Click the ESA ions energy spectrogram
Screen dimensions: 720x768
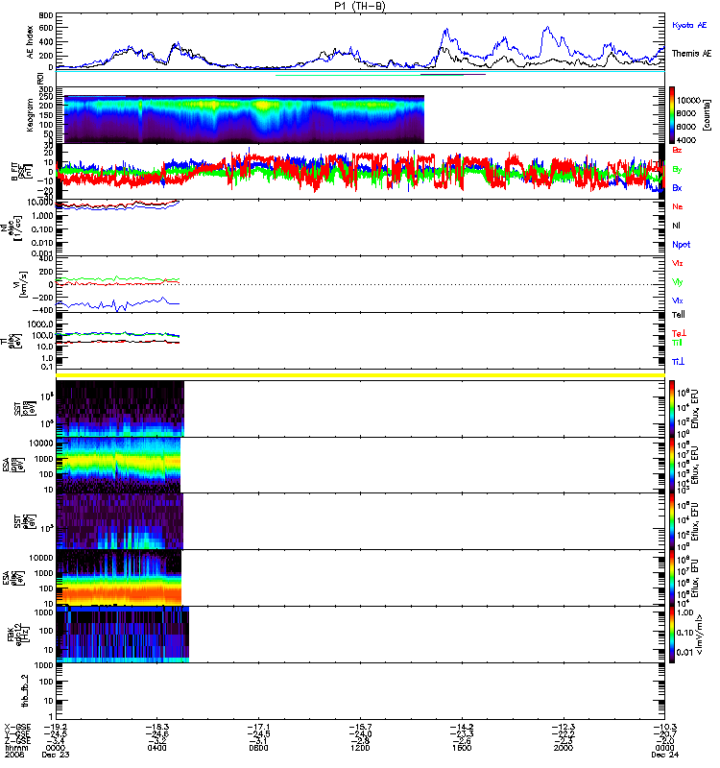pos(118,466)
